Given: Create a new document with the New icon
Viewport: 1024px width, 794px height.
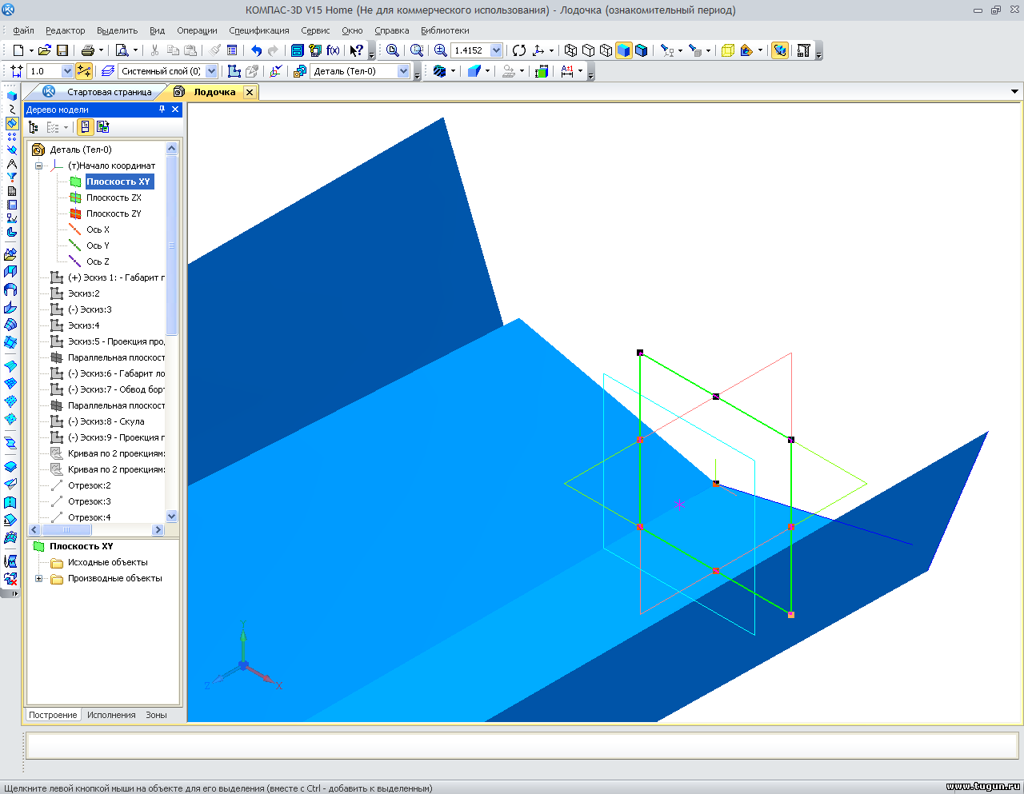Looking at the screenshot, I should (x=18, y=50).
